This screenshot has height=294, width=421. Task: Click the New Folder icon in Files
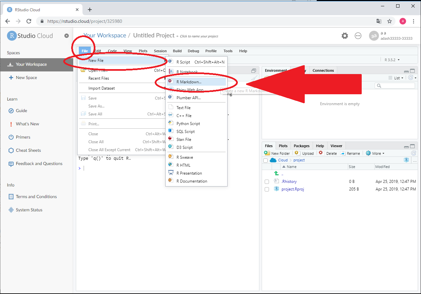point(267,153)
